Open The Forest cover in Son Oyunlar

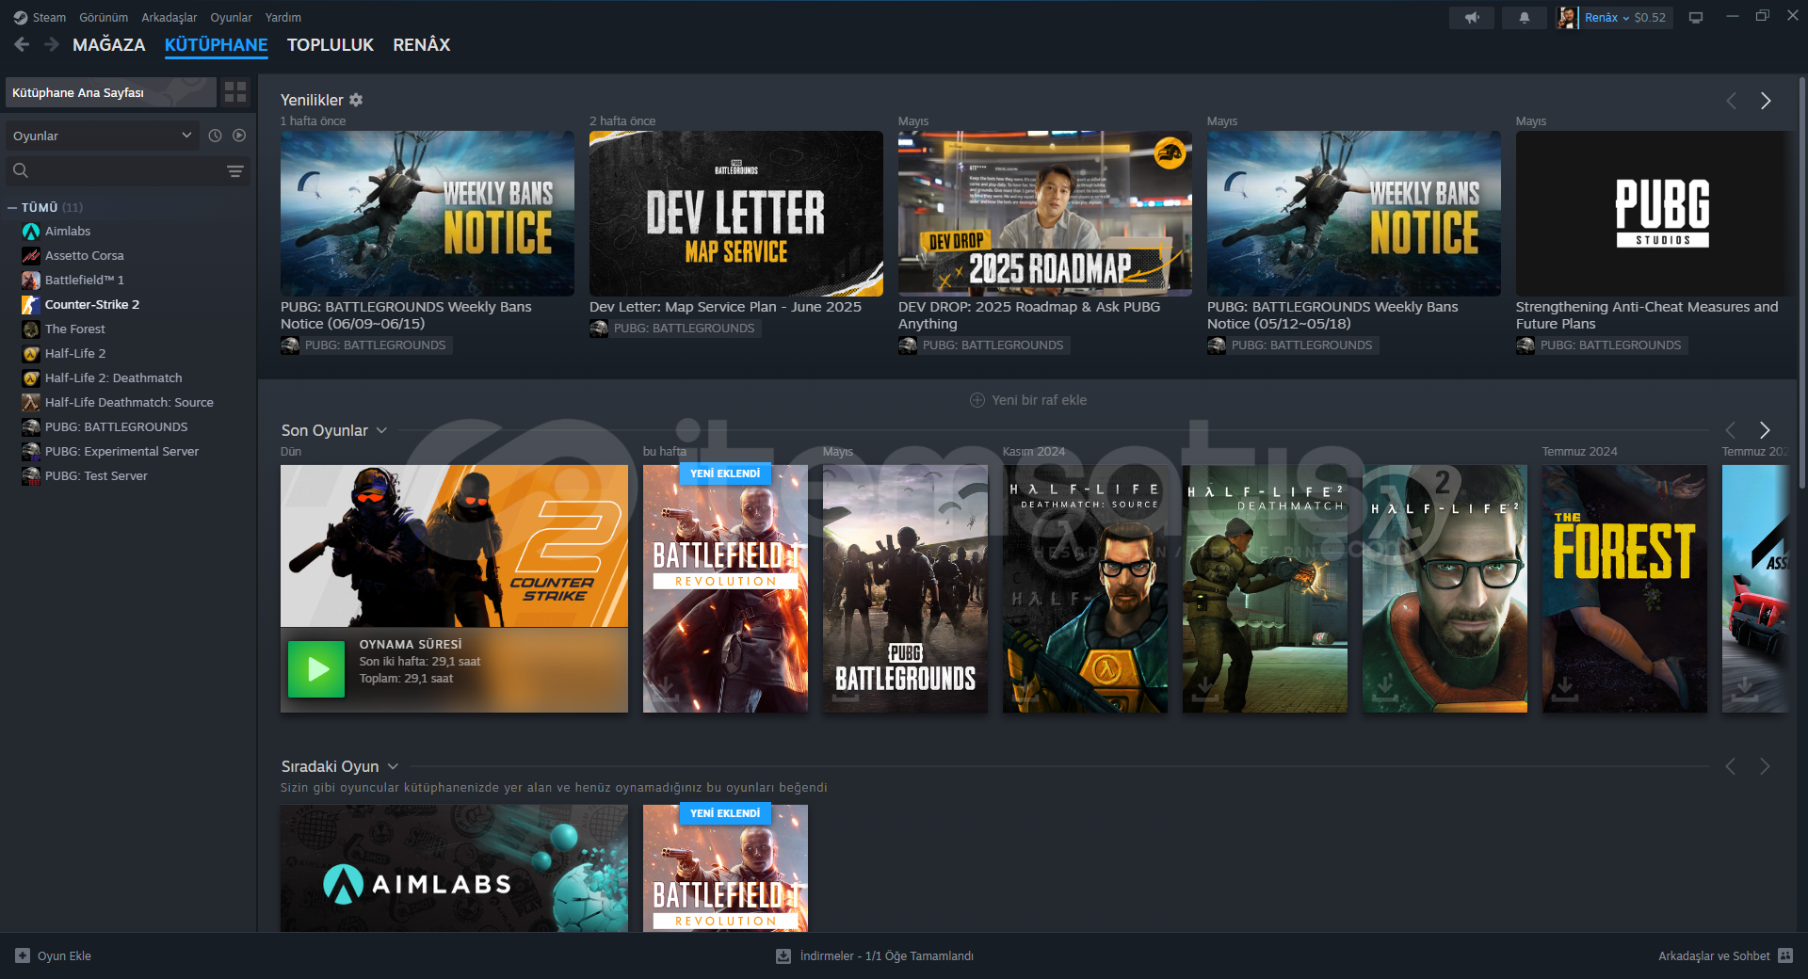coord(1624,588)
